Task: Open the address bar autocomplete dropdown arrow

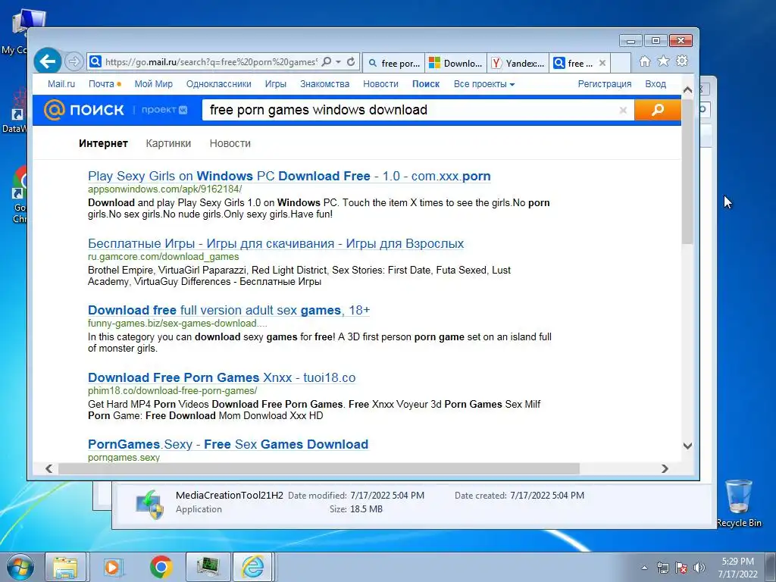Action: [x=339, y=62]
